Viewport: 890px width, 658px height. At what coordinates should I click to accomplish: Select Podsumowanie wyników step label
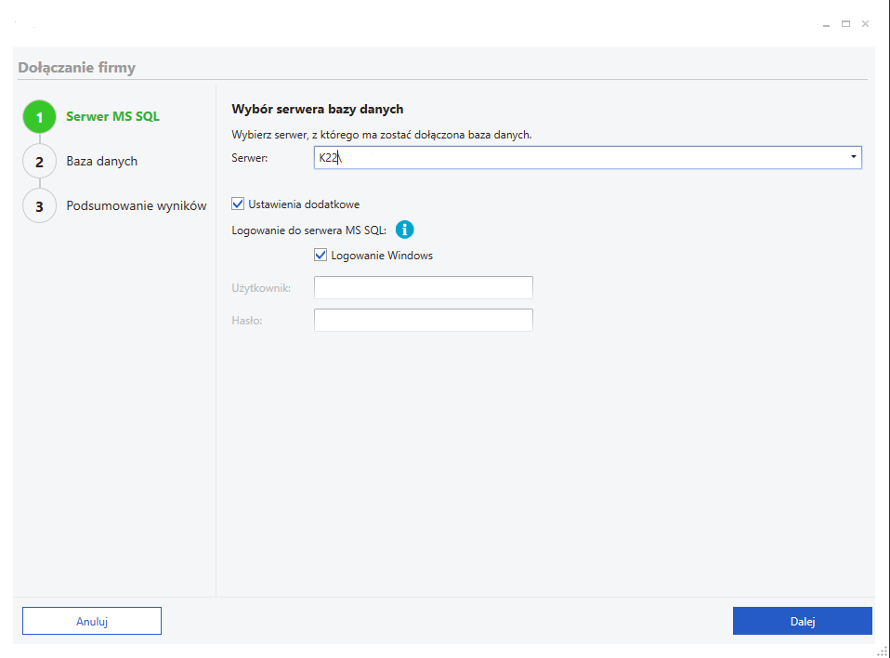137,205
